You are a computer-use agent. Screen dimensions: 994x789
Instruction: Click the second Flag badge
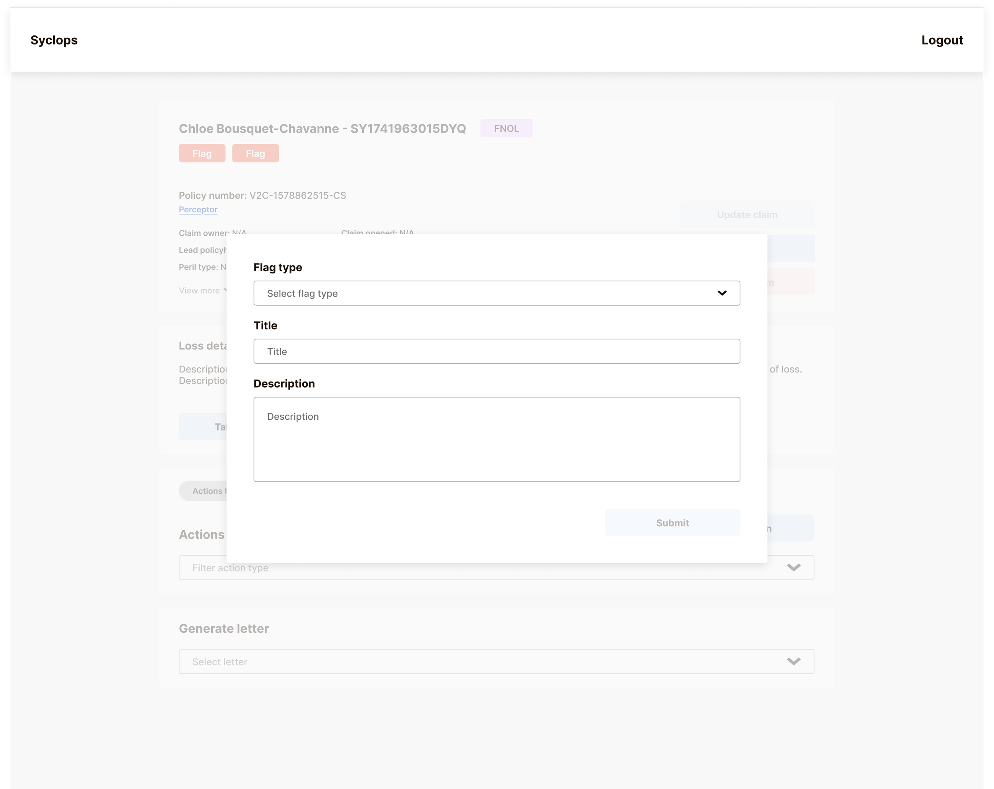pyautogui.click(x=255, y=153)
